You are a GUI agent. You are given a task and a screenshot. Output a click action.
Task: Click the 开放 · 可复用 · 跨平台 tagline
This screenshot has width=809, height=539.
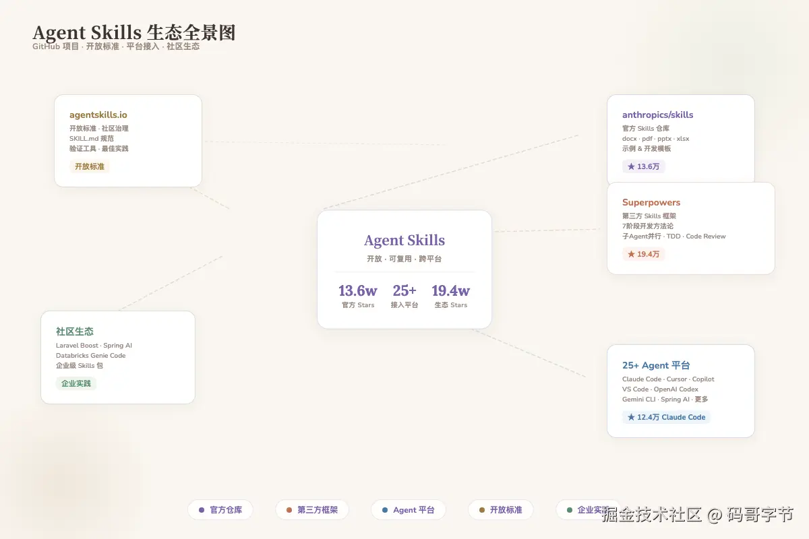click(404, 259)
